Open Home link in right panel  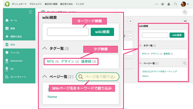coord(145,76)
